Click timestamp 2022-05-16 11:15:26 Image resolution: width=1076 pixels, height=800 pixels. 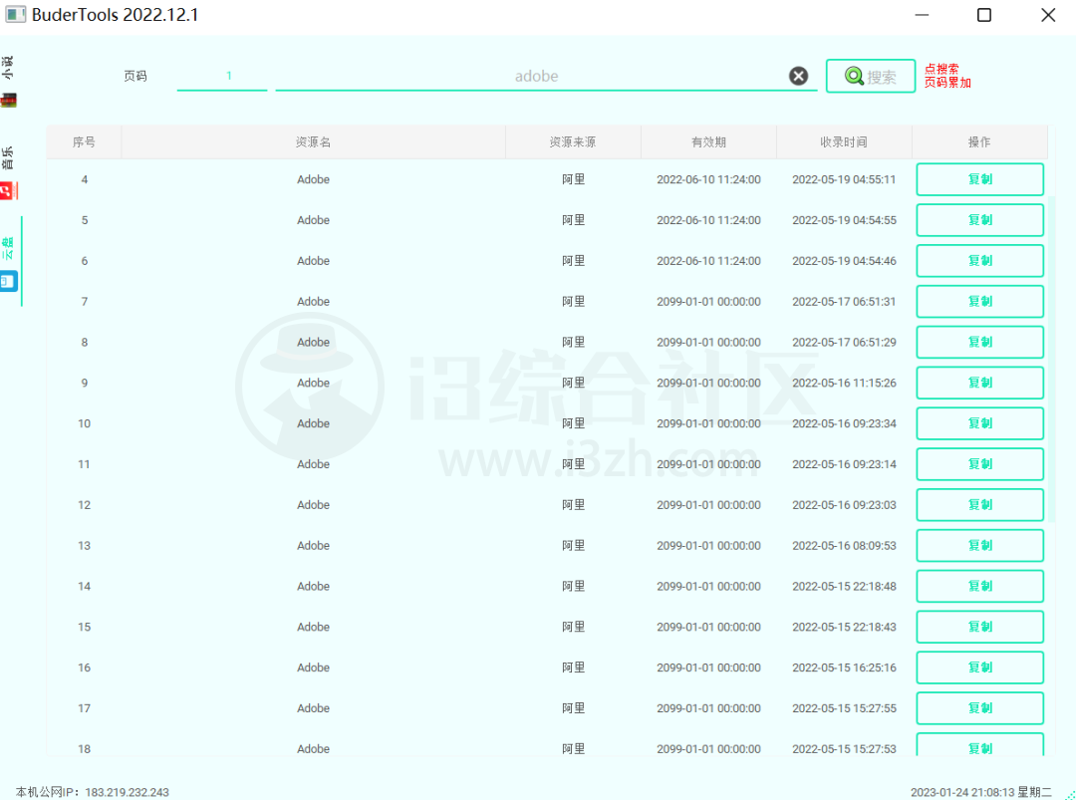[x=844, y=383]
